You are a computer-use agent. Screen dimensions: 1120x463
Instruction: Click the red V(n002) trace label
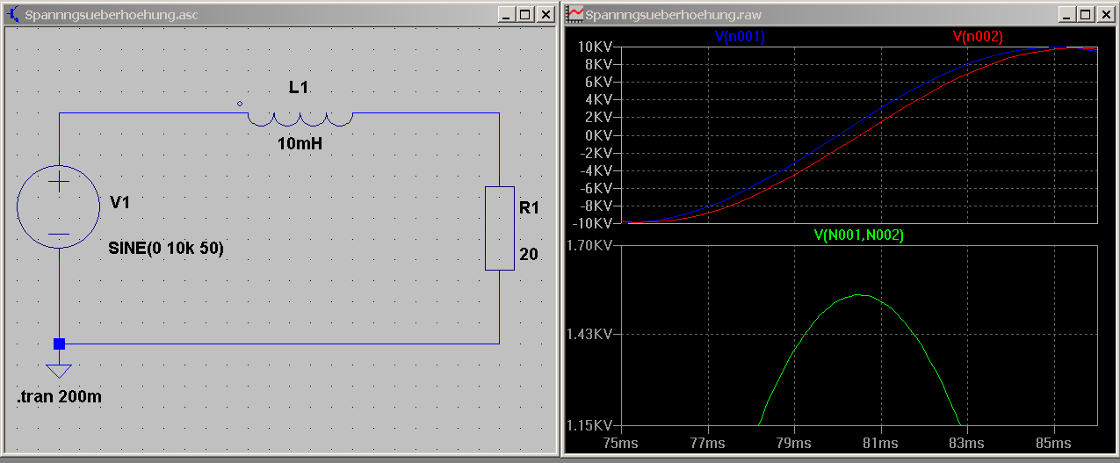[x=978, y=37]
